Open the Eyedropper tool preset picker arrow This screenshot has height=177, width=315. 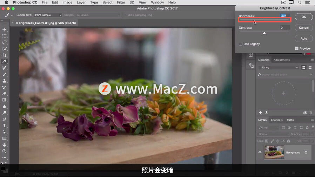[12, 15]
